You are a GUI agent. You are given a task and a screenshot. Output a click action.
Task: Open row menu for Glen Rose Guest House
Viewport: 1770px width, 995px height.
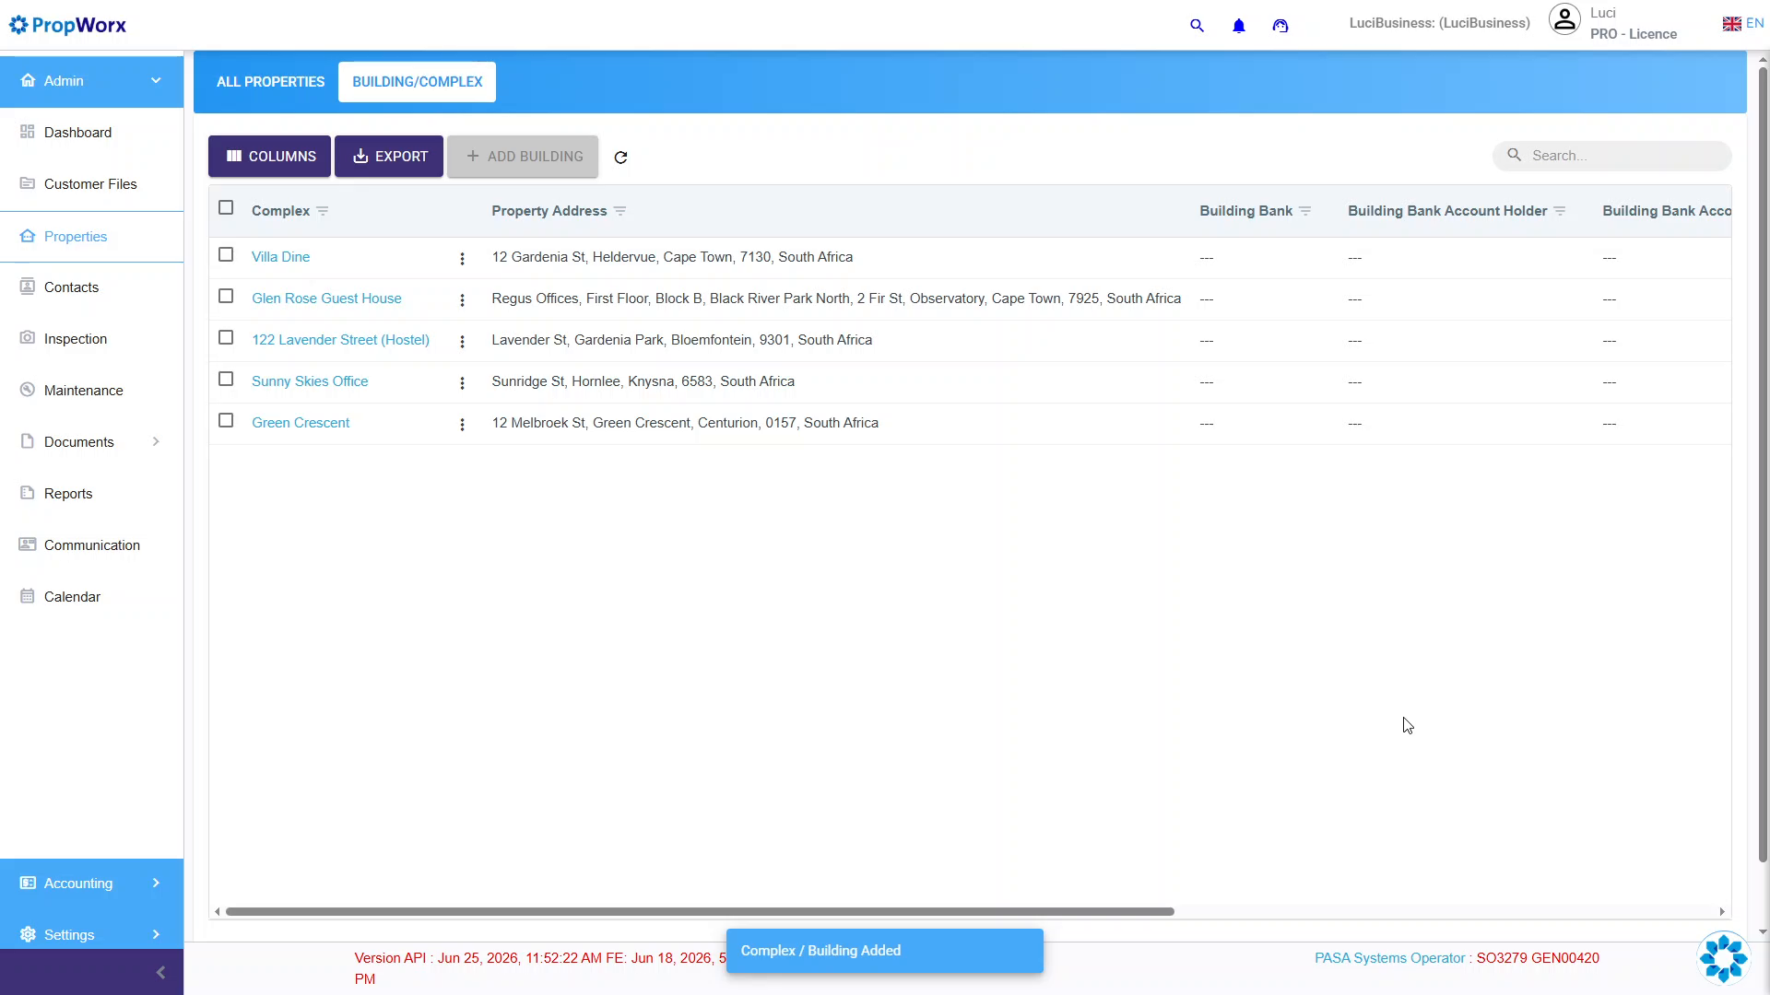pos(462,300)
